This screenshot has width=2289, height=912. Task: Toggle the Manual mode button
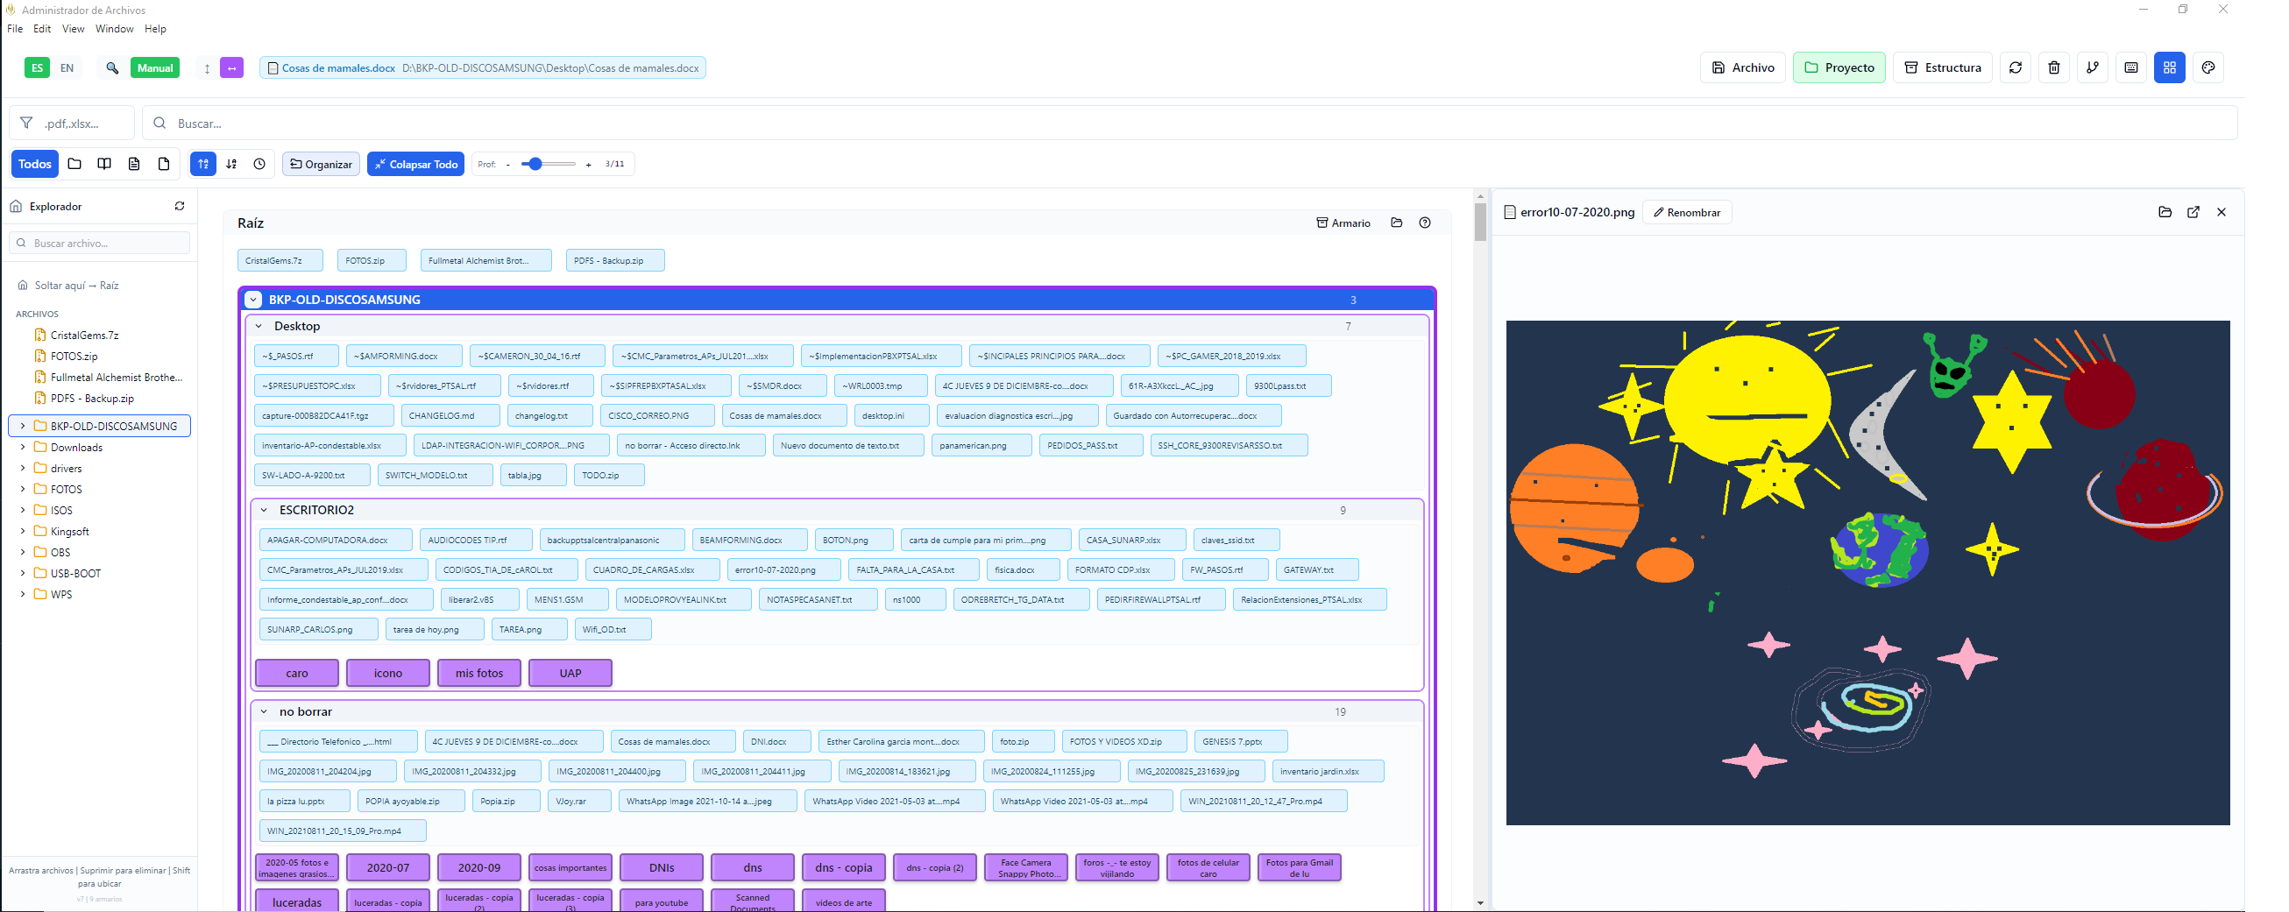click(154, 68)
